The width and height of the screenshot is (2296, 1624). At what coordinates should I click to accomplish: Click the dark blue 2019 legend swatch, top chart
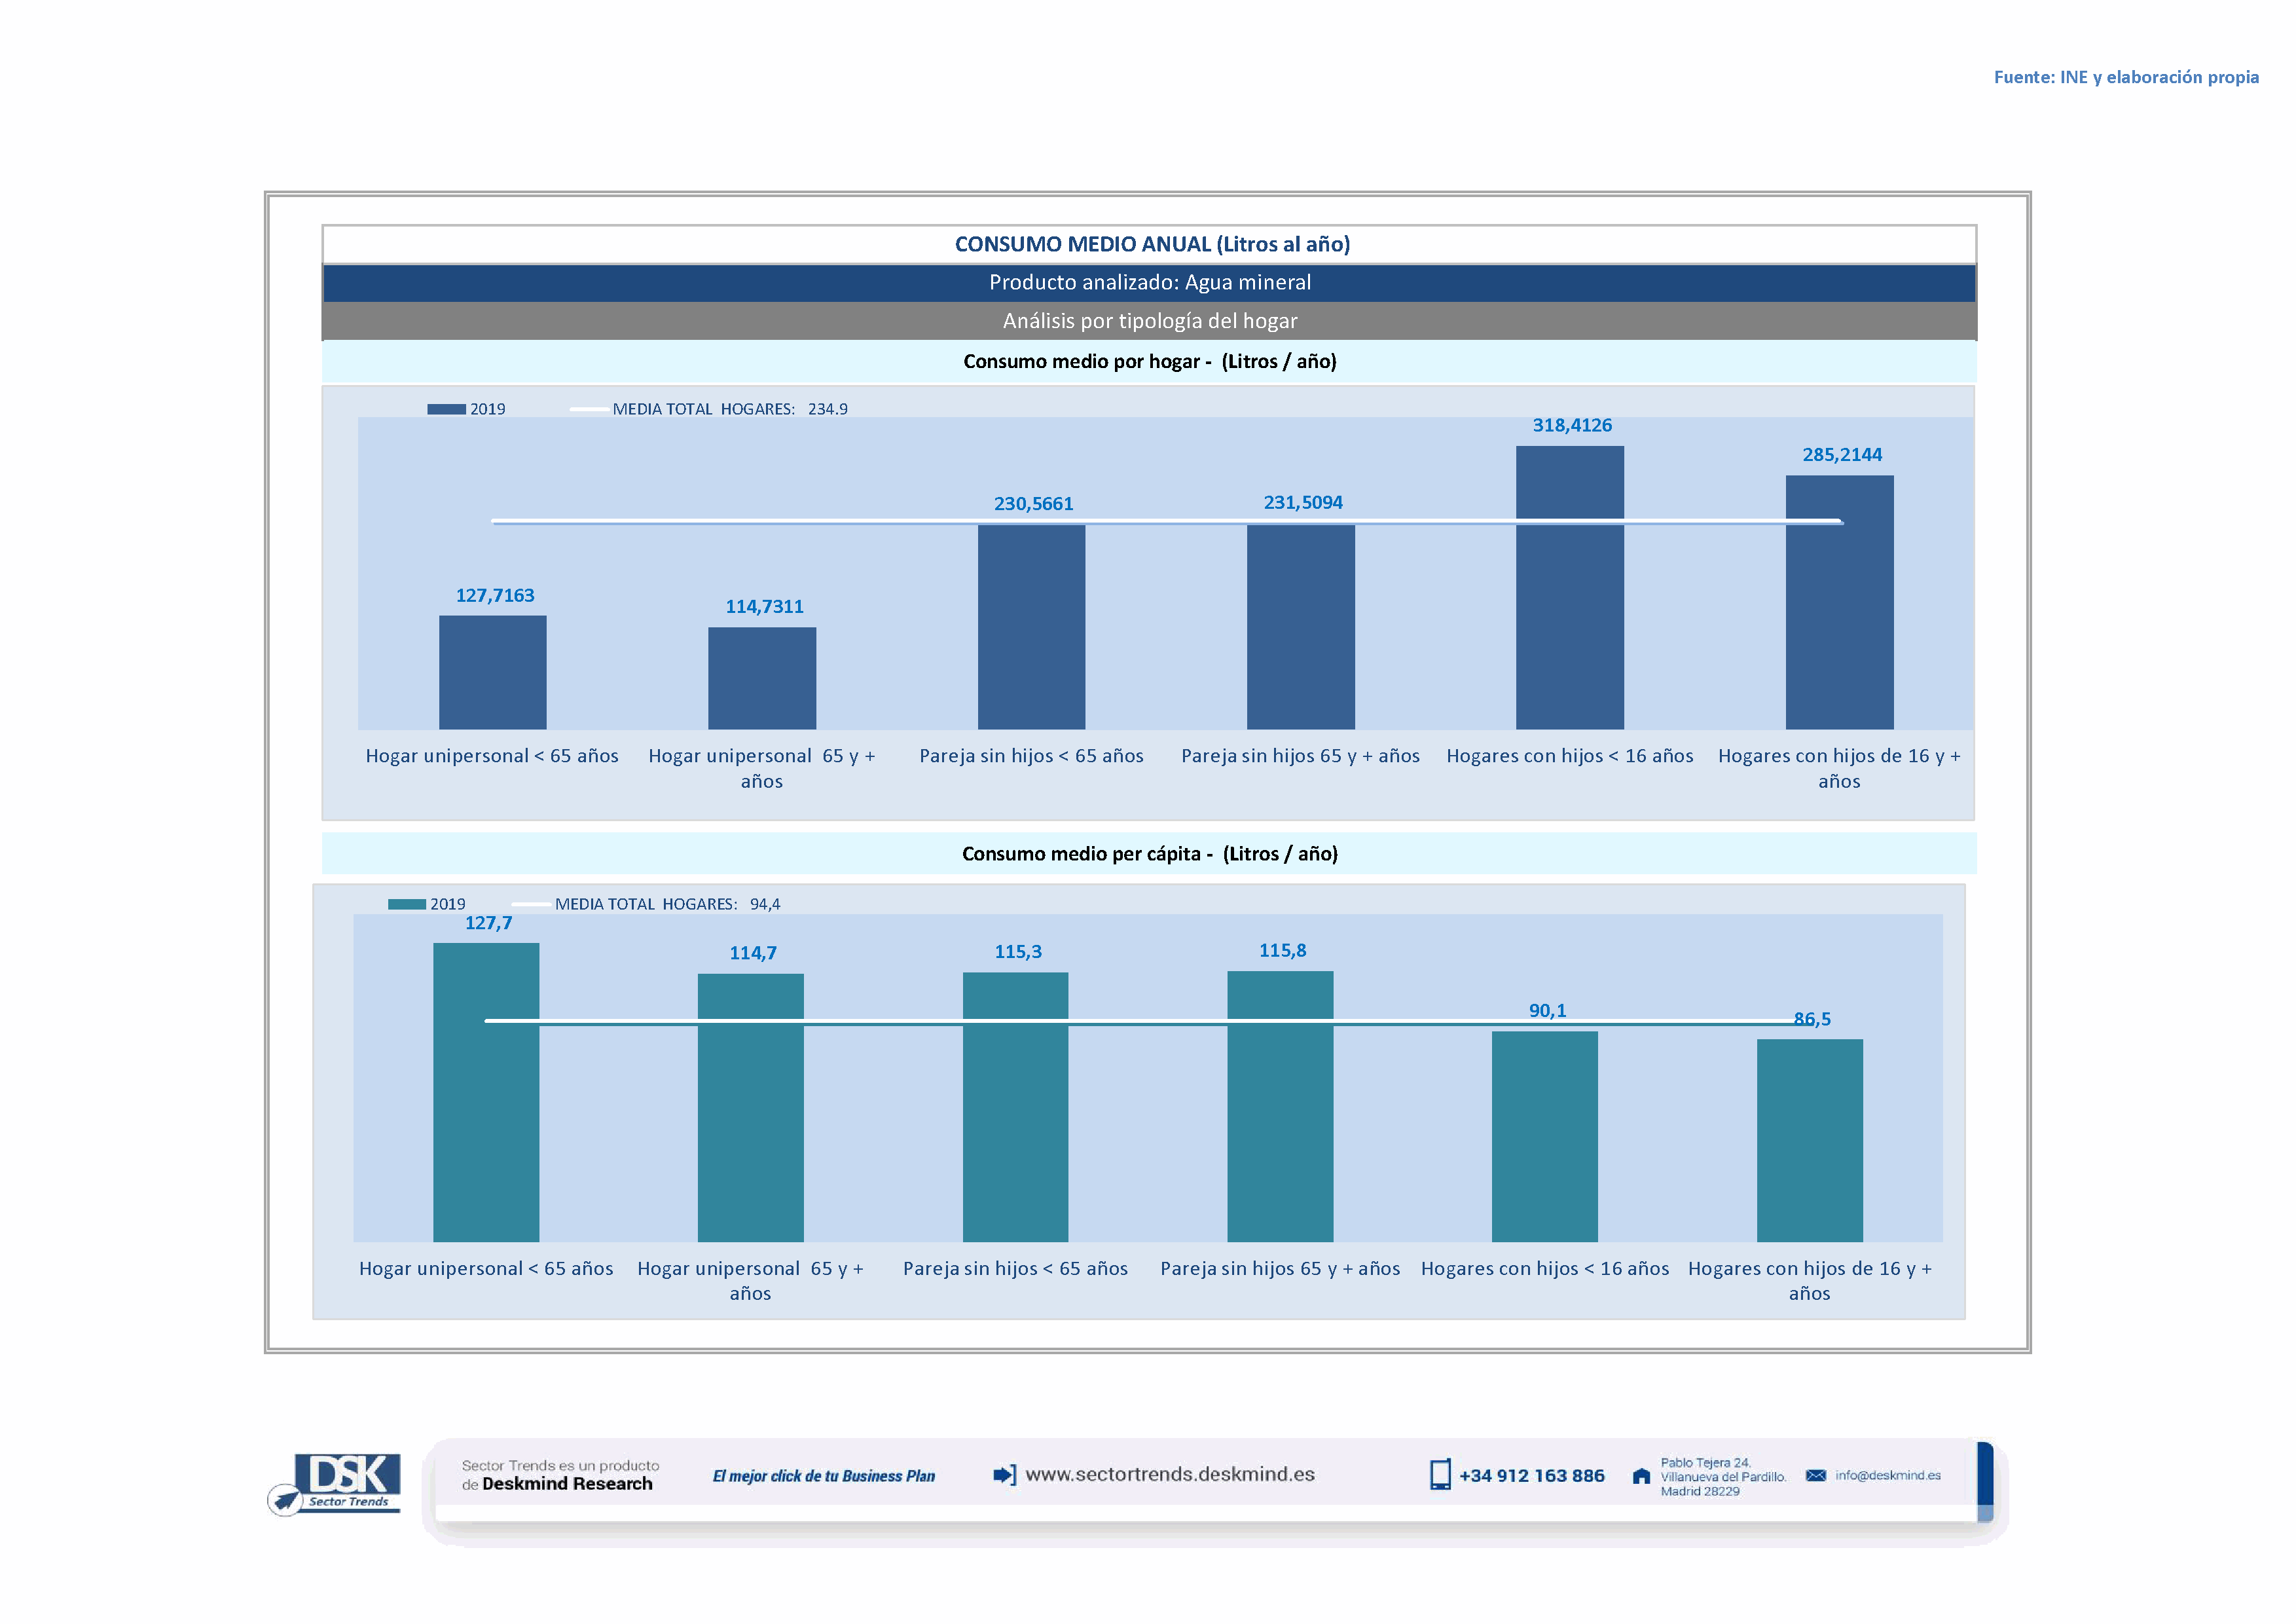pos(446,409)
